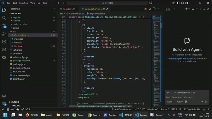
Task: Open the Manage gear in activity bar
Action: 4,103
